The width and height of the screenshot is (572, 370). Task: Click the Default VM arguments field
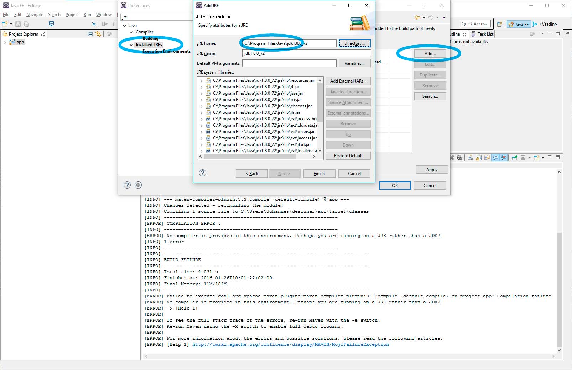pyautogui.click(x=289, y=63)
